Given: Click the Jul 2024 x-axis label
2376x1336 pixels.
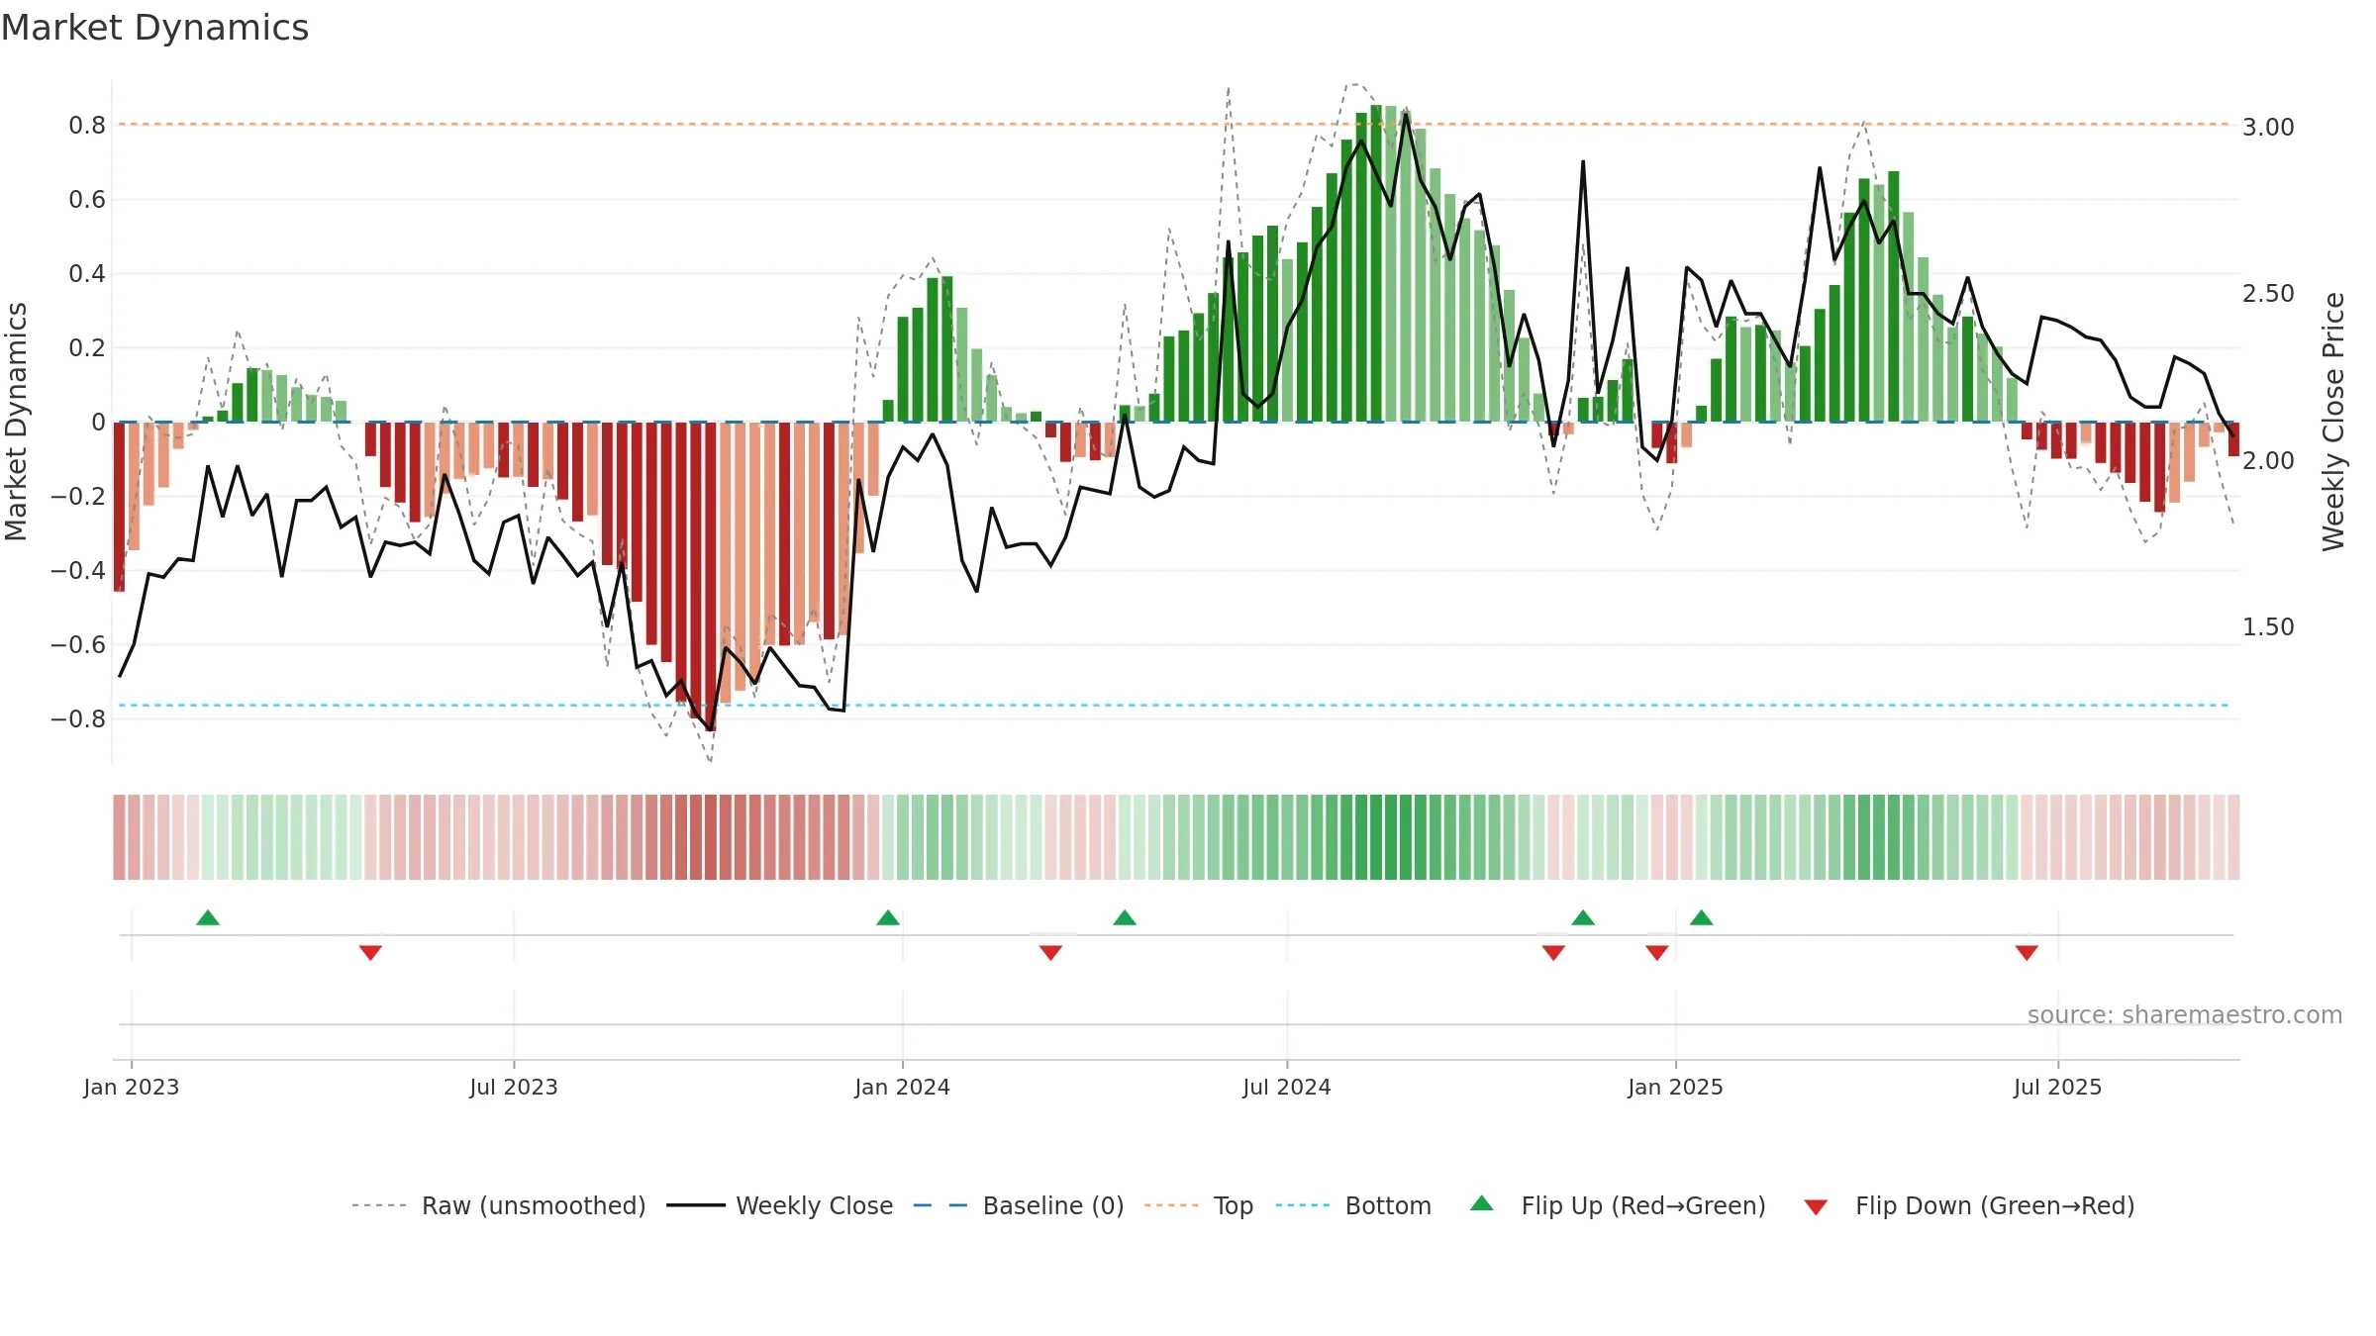Looking at the screenshot, I should (1287, 1087).
